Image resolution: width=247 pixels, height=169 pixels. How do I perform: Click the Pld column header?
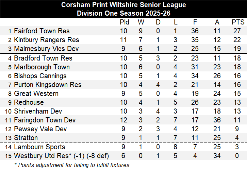tap(125, 22)
